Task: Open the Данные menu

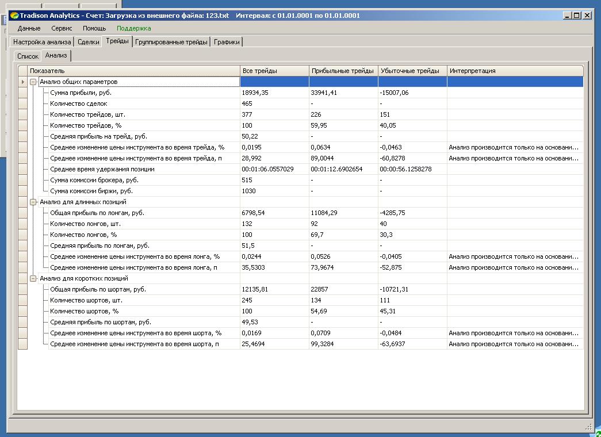Action: (x=29, y=28)
